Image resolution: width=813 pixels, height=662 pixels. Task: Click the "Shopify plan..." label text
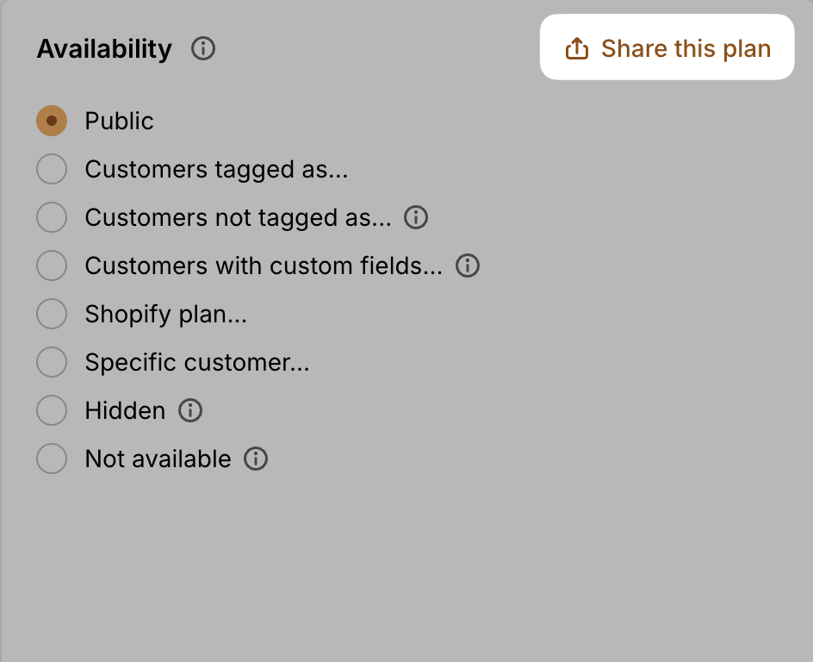coord(166,315)
